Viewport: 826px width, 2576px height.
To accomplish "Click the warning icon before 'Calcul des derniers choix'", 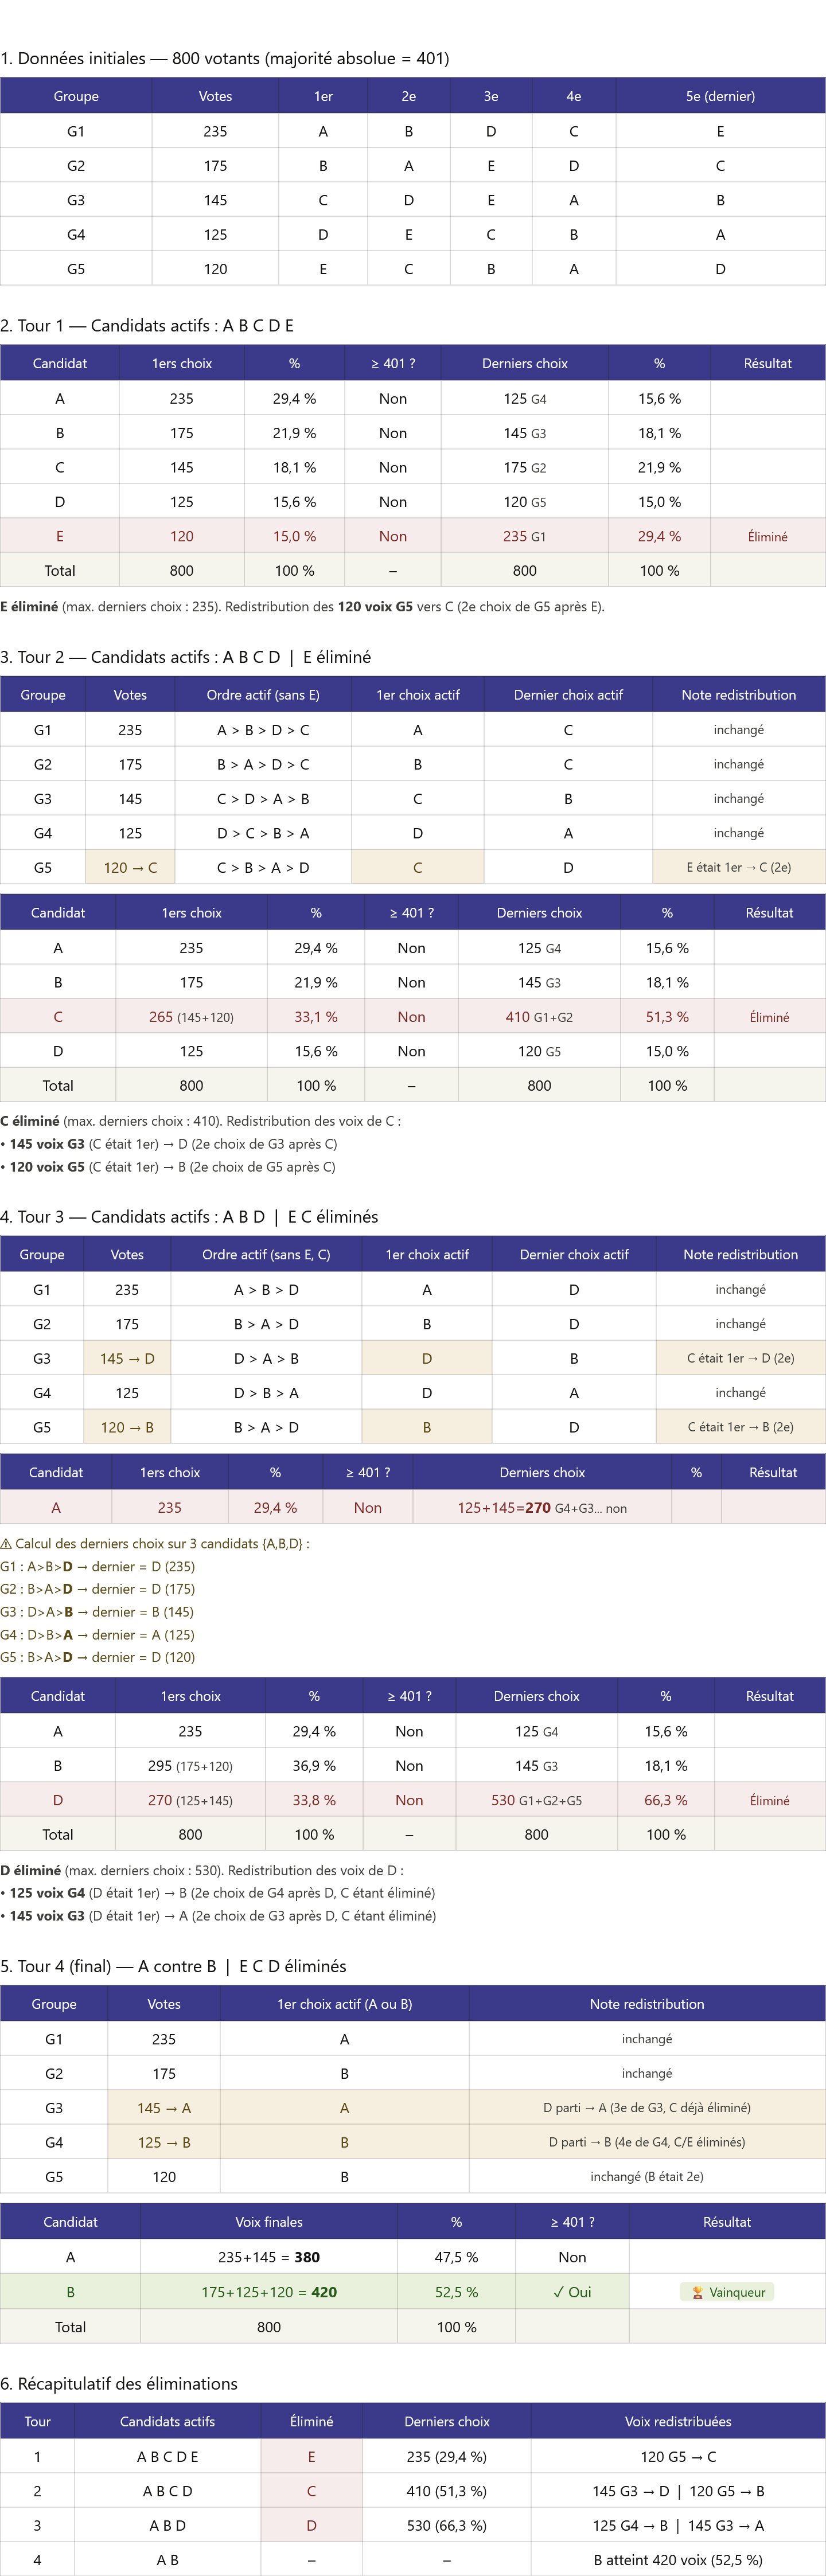I will (x=6, y=1543).
